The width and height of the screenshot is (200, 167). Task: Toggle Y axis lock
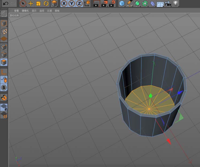pos(71,3)
